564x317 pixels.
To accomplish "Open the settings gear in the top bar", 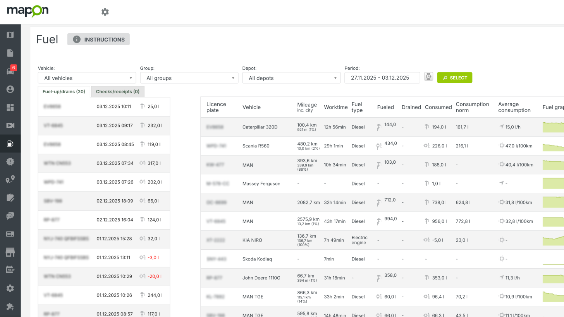I will pos(105,12).
